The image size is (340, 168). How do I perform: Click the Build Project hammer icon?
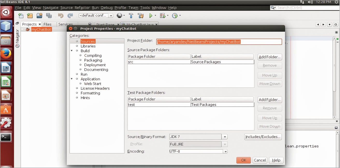click(131, 16)
